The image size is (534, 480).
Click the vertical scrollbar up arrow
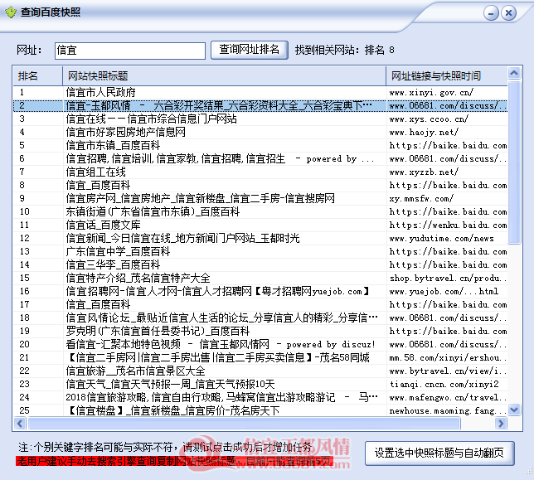[x=514, y=73]
